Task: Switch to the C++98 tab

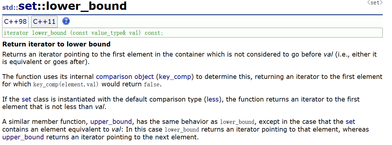Action: [16, 22]
